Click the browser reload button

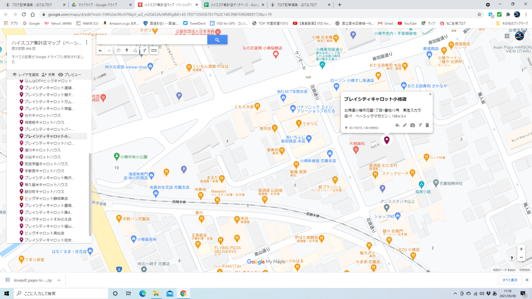[23, 14]
